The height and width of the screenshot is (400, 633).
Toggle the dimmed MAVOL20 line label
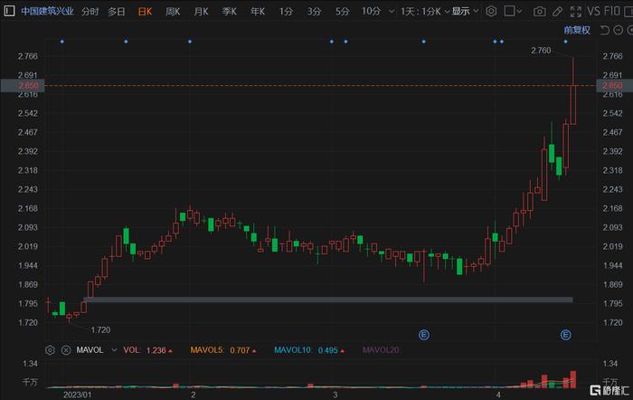click(x=381, y=350)
